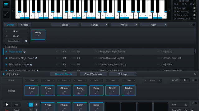Check the Bind MIDI A box
The image size is (199, 111).
pos(175,4)
